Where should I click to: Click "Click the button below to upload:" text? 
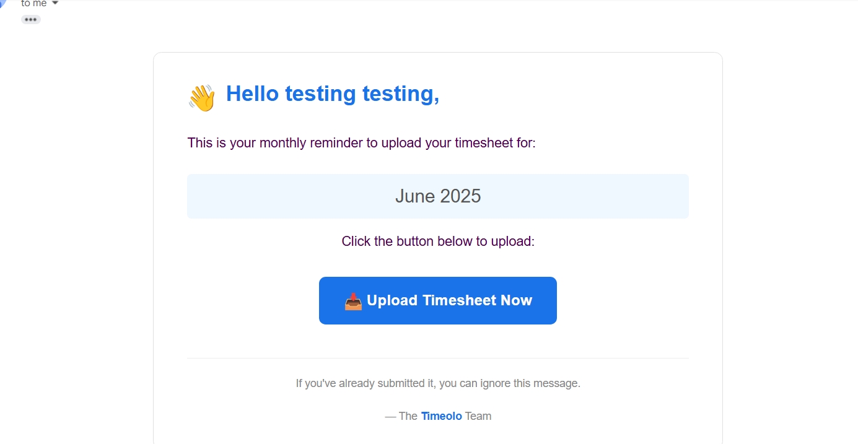(x=438, y=242)
